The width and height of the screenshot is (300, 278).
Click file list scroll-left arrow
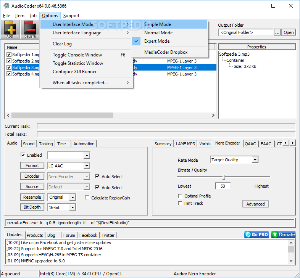coord(8,115)
